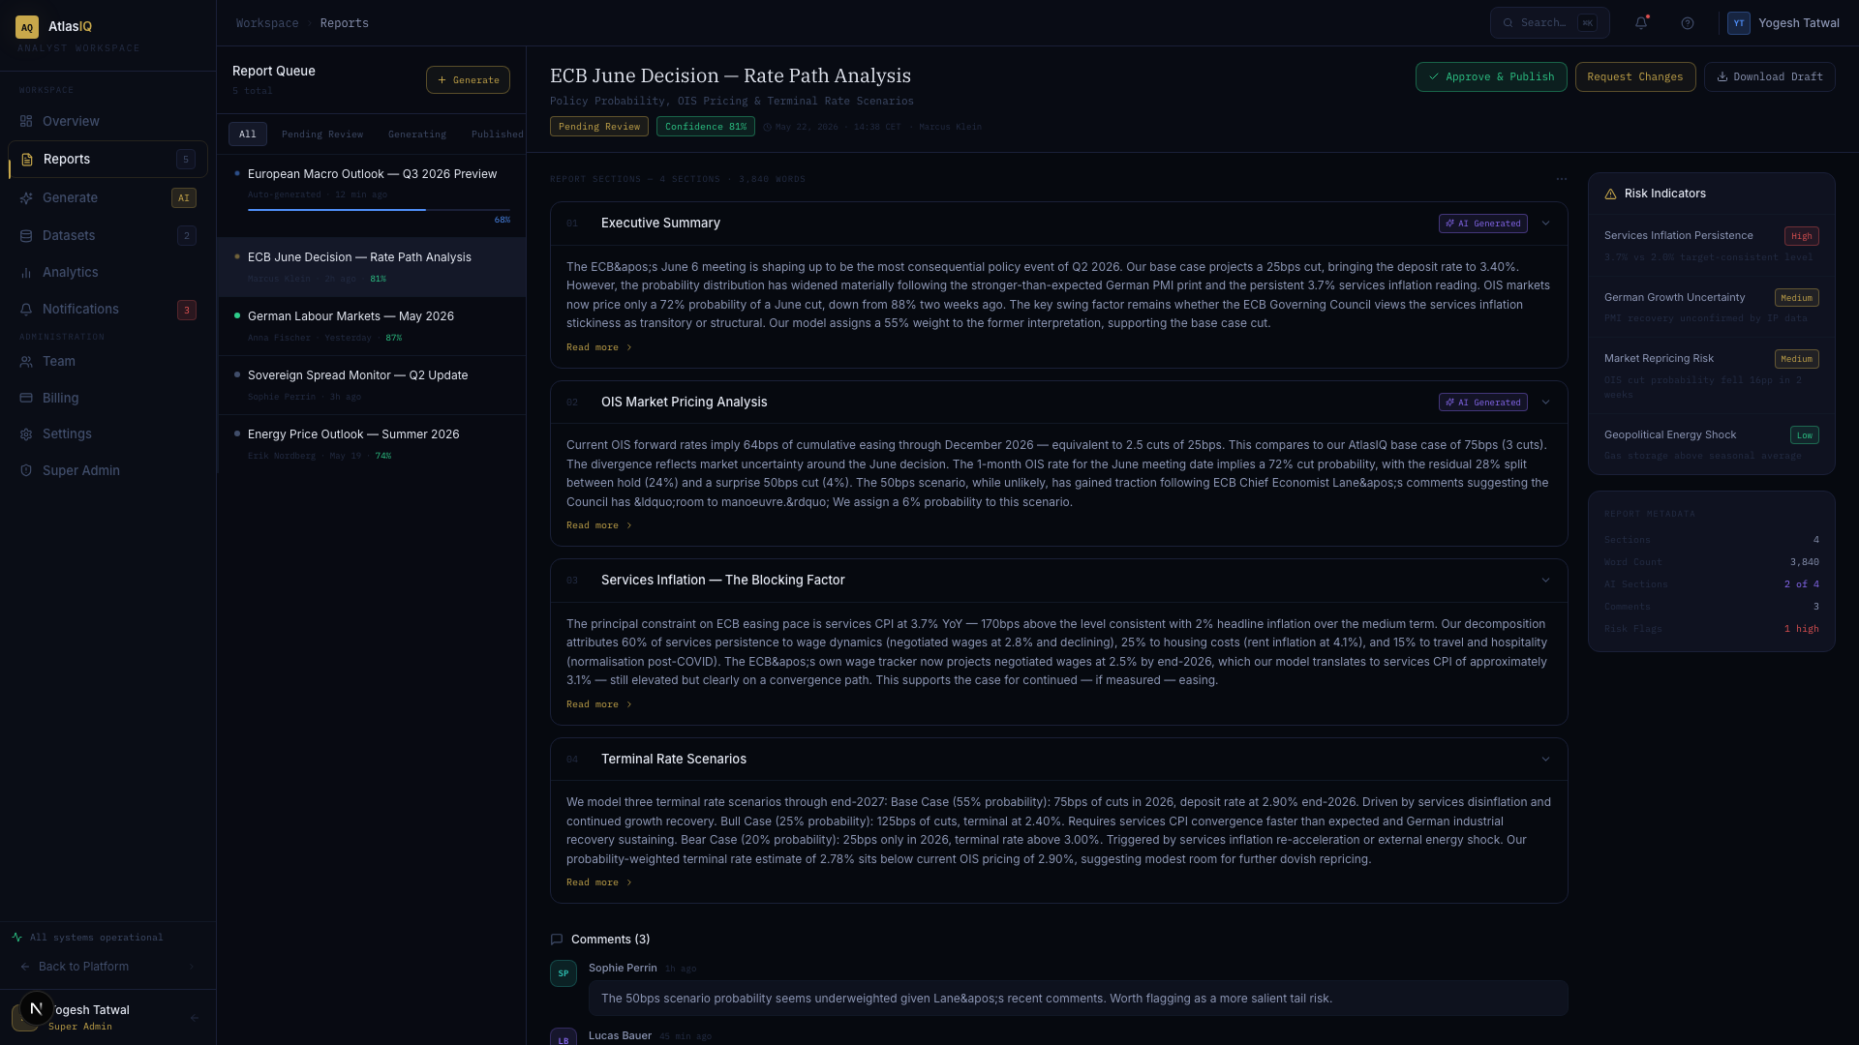
Task: Open Super Admin page
Action: [x=107, y=471]
